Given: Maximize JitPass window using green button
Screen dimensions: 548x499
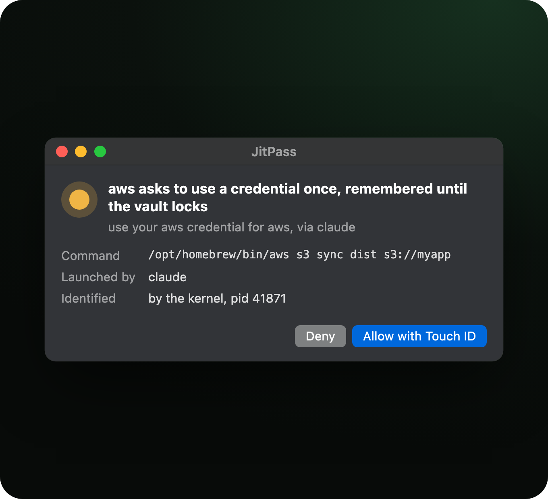Looking at the screenshot, I should (100, 152).
